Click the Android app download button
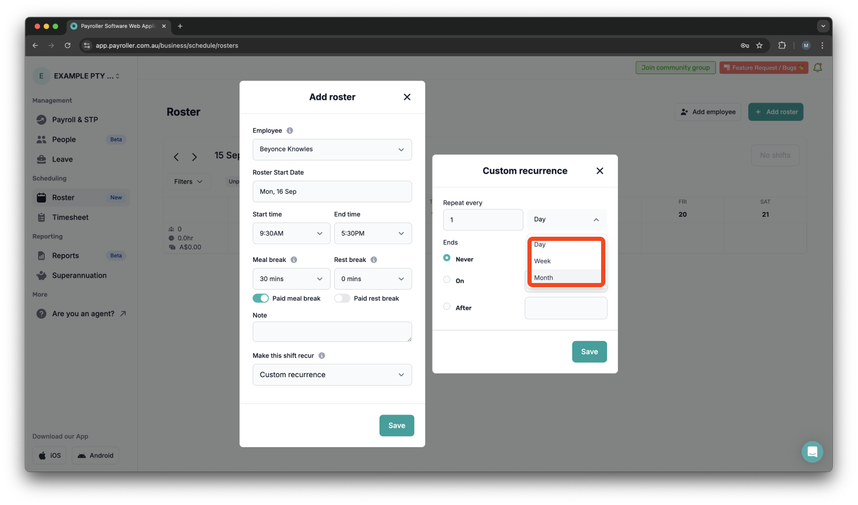The image size is (858, 505). [x=95, y=456]
